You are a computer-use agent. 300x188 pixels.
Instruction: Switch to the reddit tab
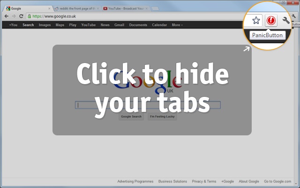click(75, 8)
